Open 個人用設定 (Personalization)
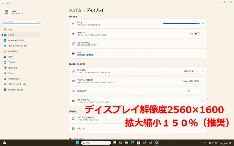 pyautogui.click(x=21, y=51)
